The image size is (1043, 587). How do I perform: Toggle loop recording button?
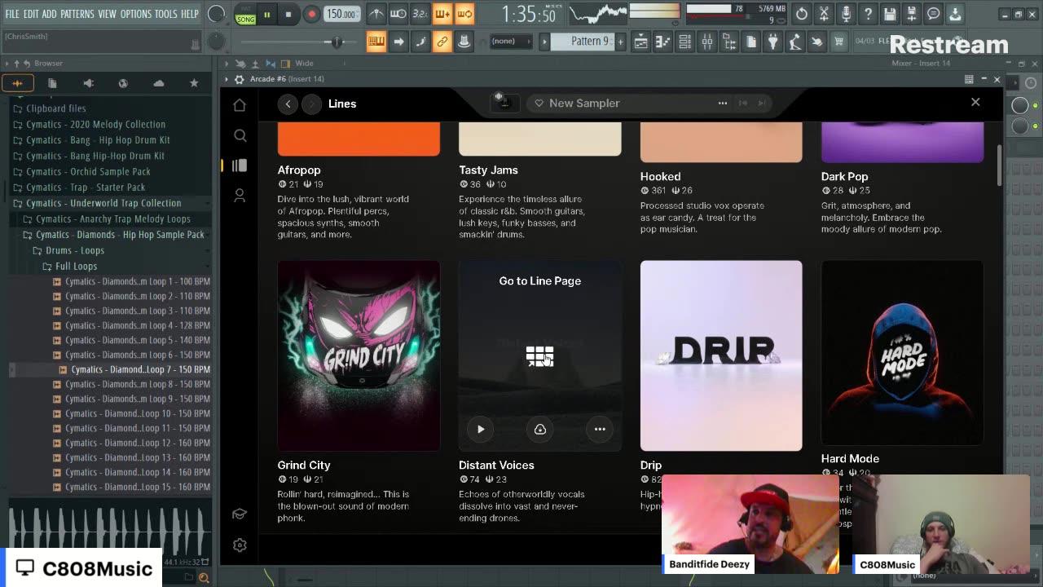point(464,14)
